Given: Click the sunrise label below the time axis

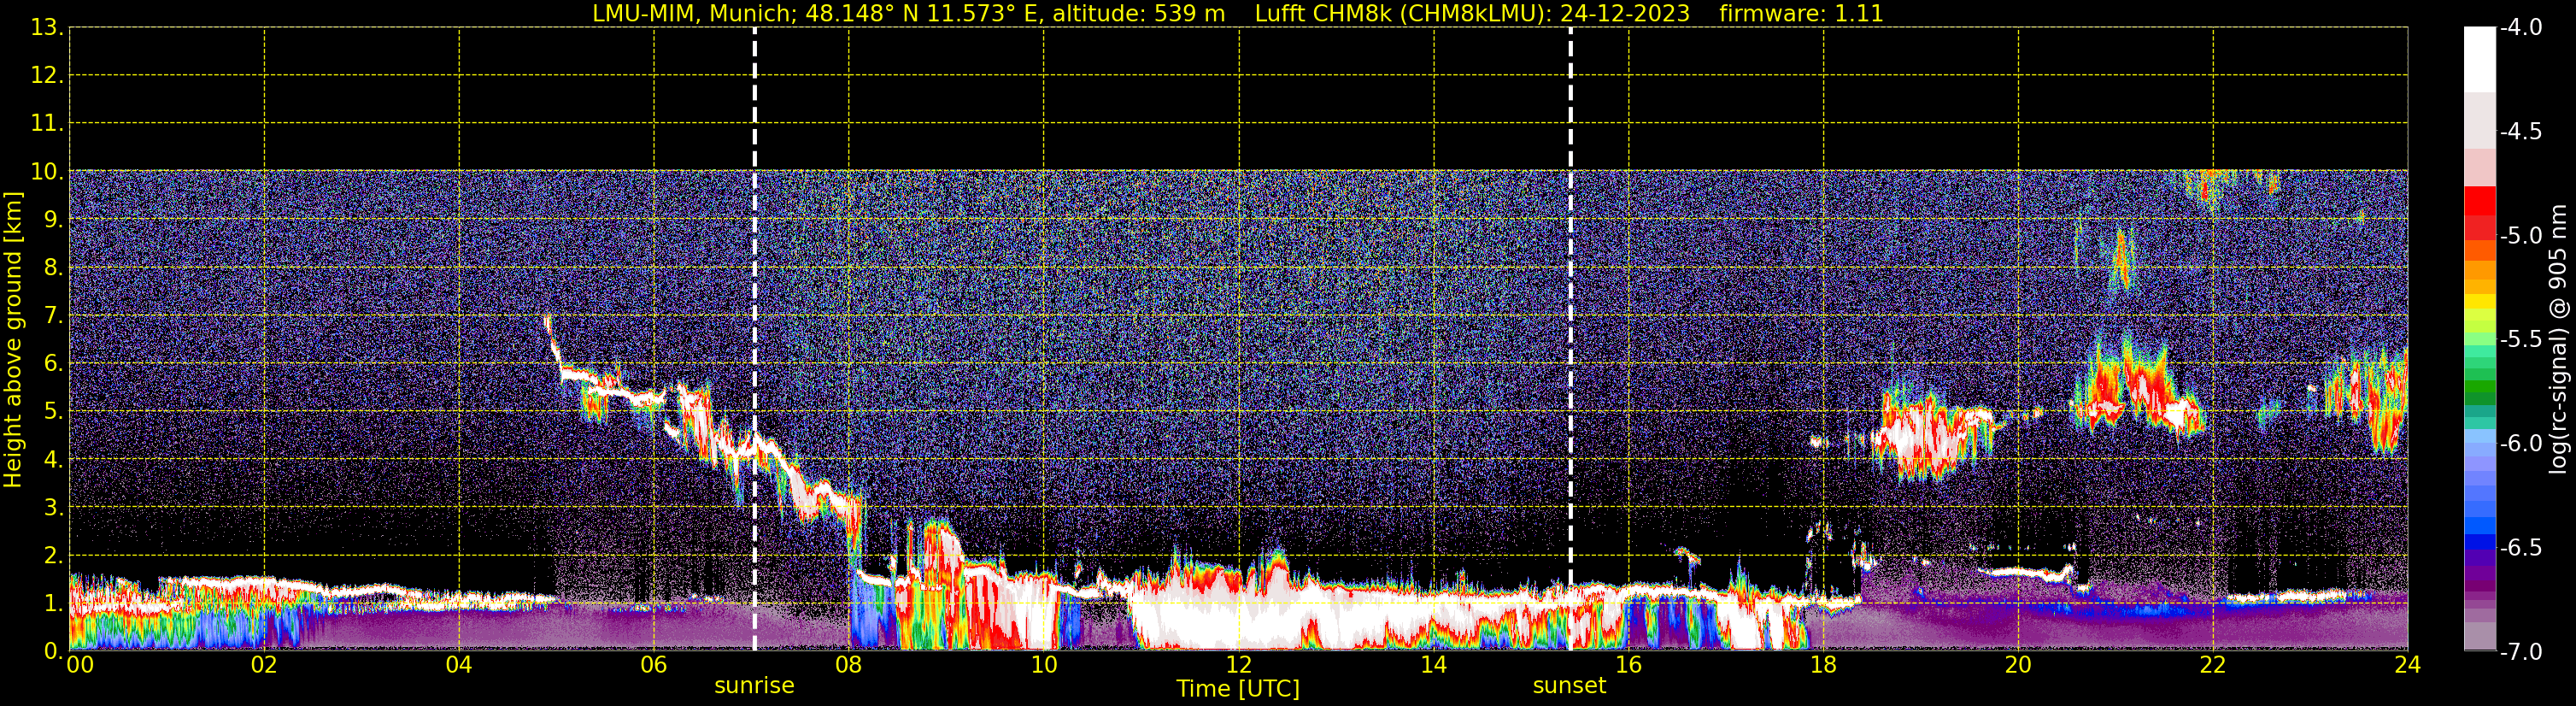Looking at the screenshot, I should [x=754, y=686].
